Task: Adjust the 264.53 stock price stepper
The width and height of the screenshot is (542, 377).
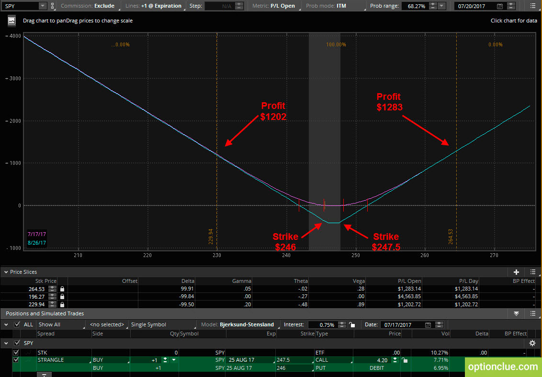Action: [52, 289]
